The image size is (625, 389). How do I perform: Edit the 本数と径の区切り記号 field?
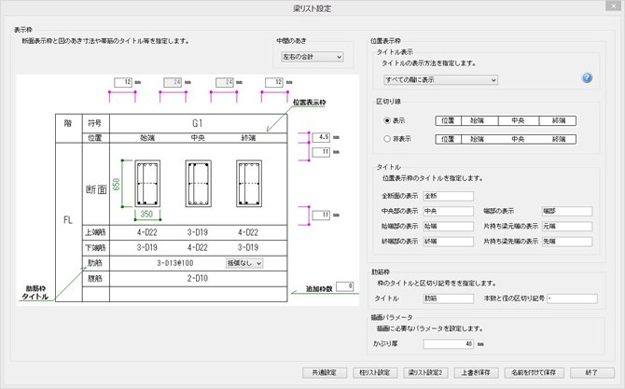point(573,299)
